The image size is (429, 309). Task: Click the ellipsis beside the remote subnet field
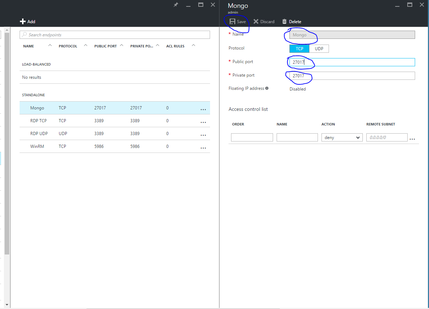tap(412, 139)
